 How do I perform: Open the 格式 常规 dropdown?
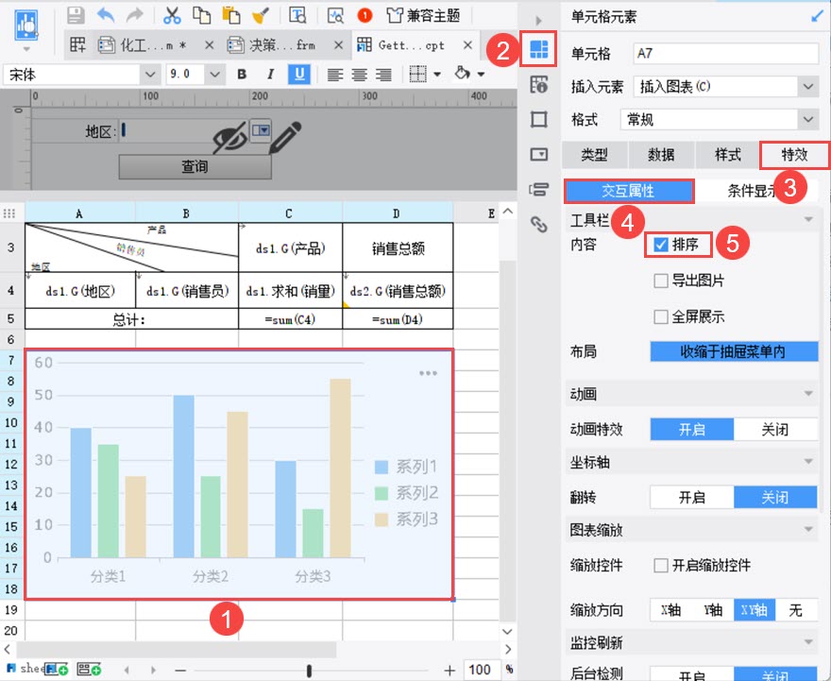(x=807, y=120)
